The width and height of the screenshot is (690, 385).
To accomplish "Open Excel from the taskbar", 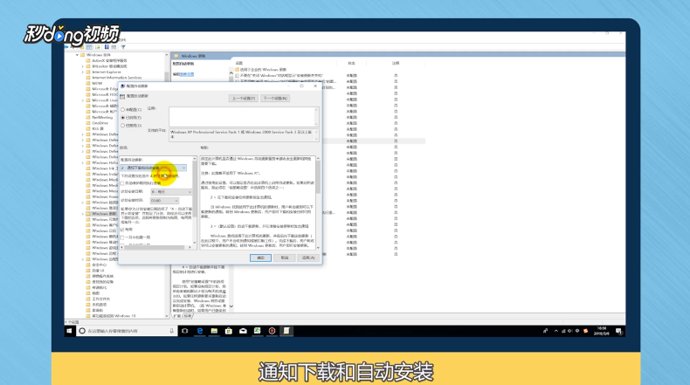I will coord(258,331).
